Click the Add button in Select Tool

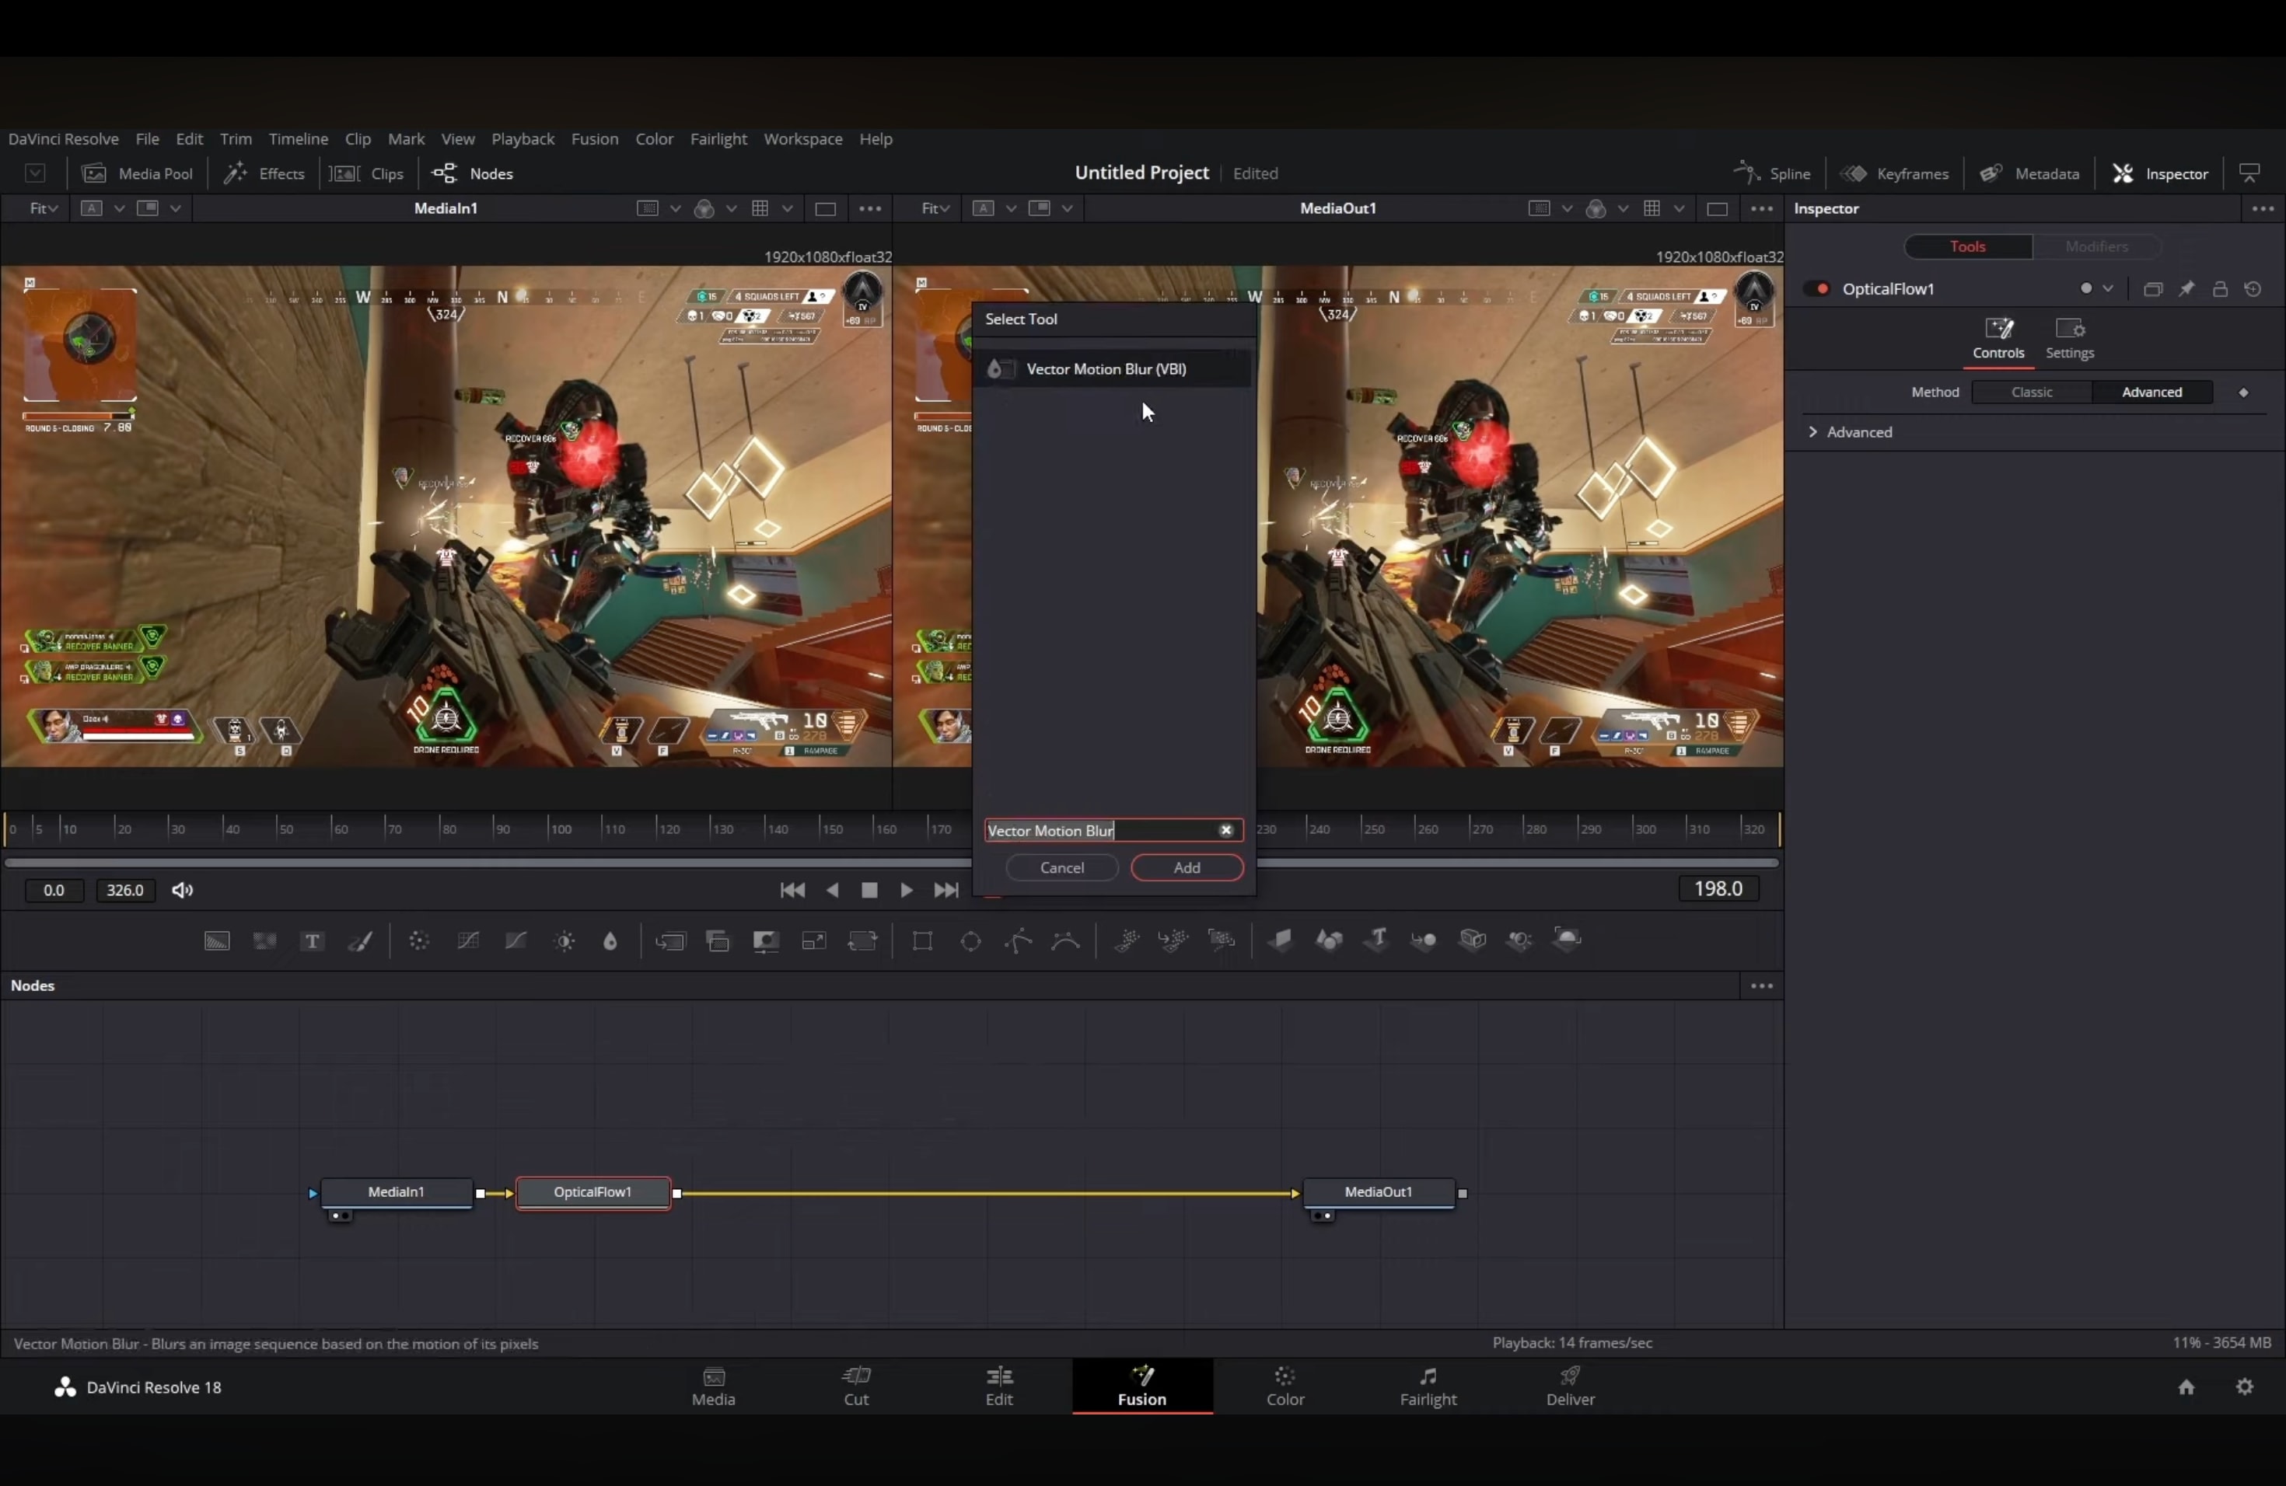(x=1187, y=868)
